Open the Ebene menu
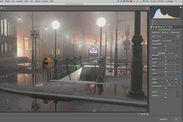This screenshot has height=122, width=183. click(7, 1)
